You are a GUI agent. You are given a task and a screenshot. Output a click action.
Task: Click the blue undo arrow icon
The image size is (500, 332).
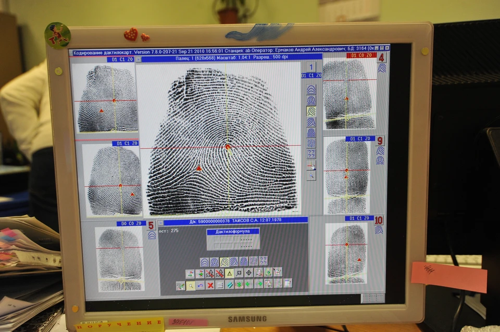tap(200, 285)
